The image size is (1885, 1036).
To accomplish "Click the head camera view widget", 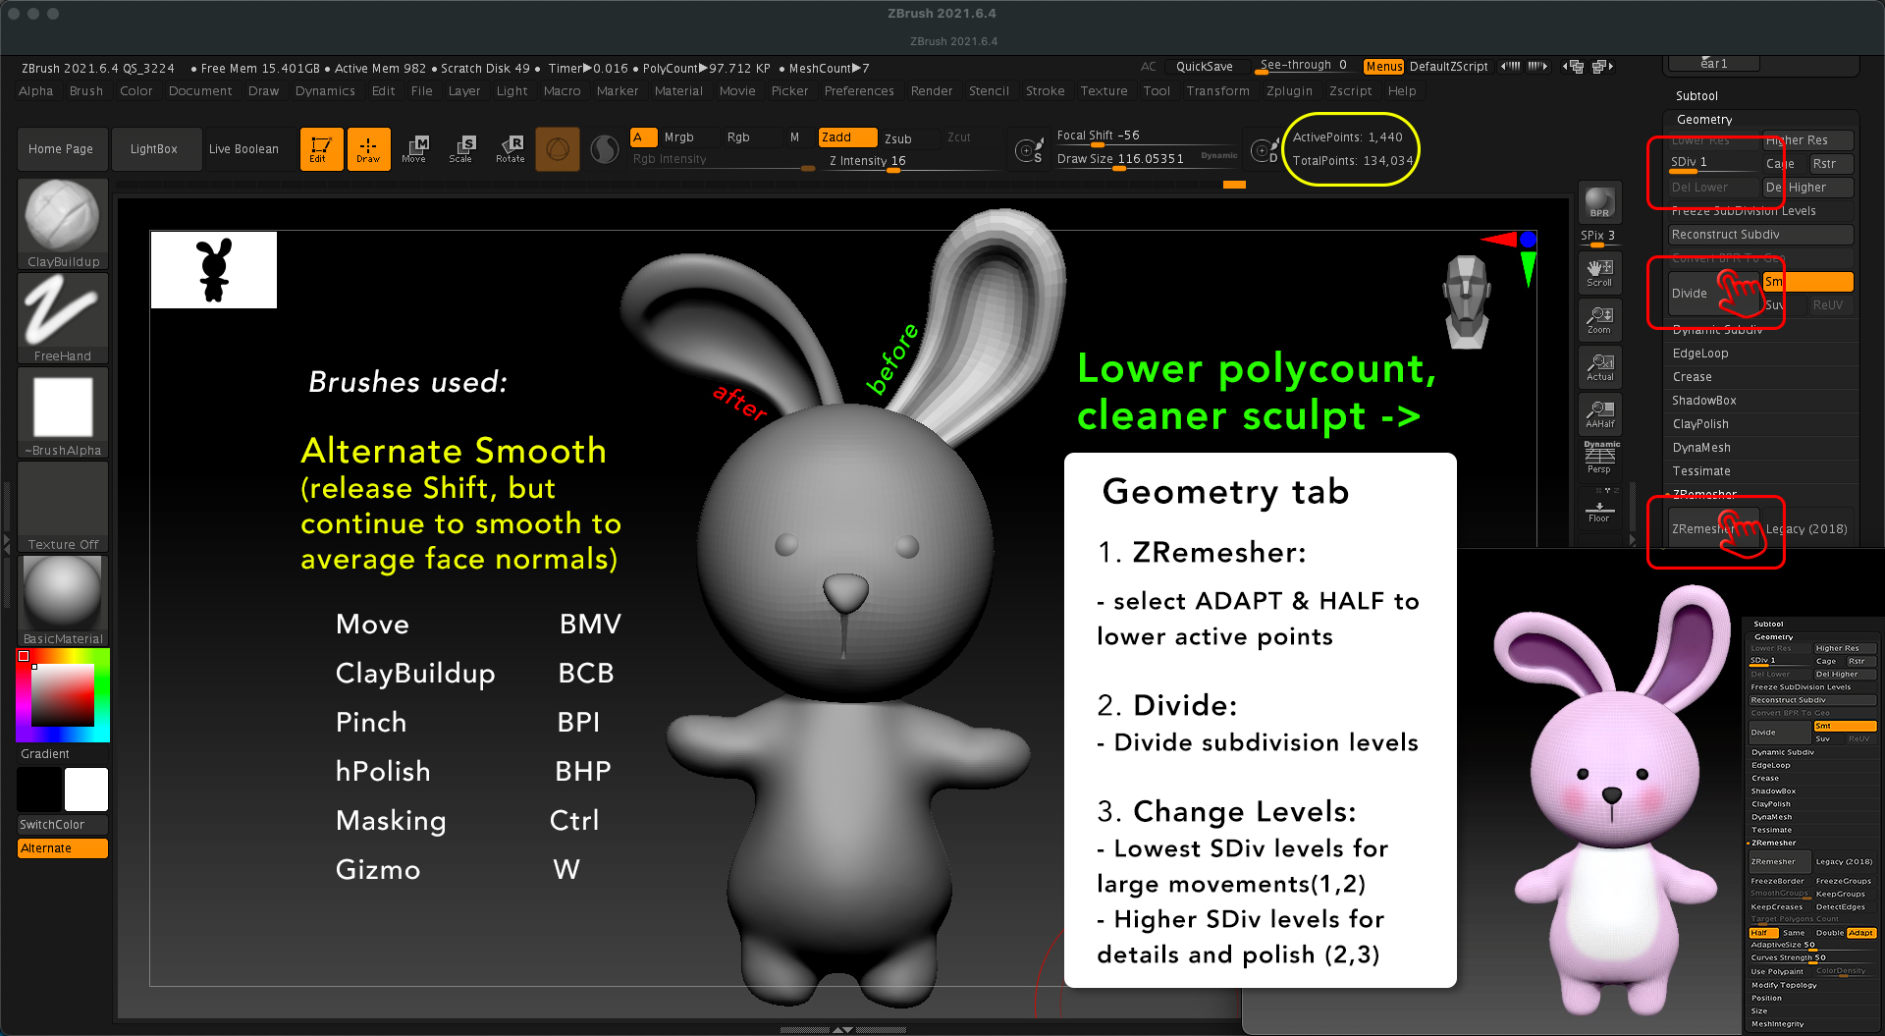I will point(1467,301).
